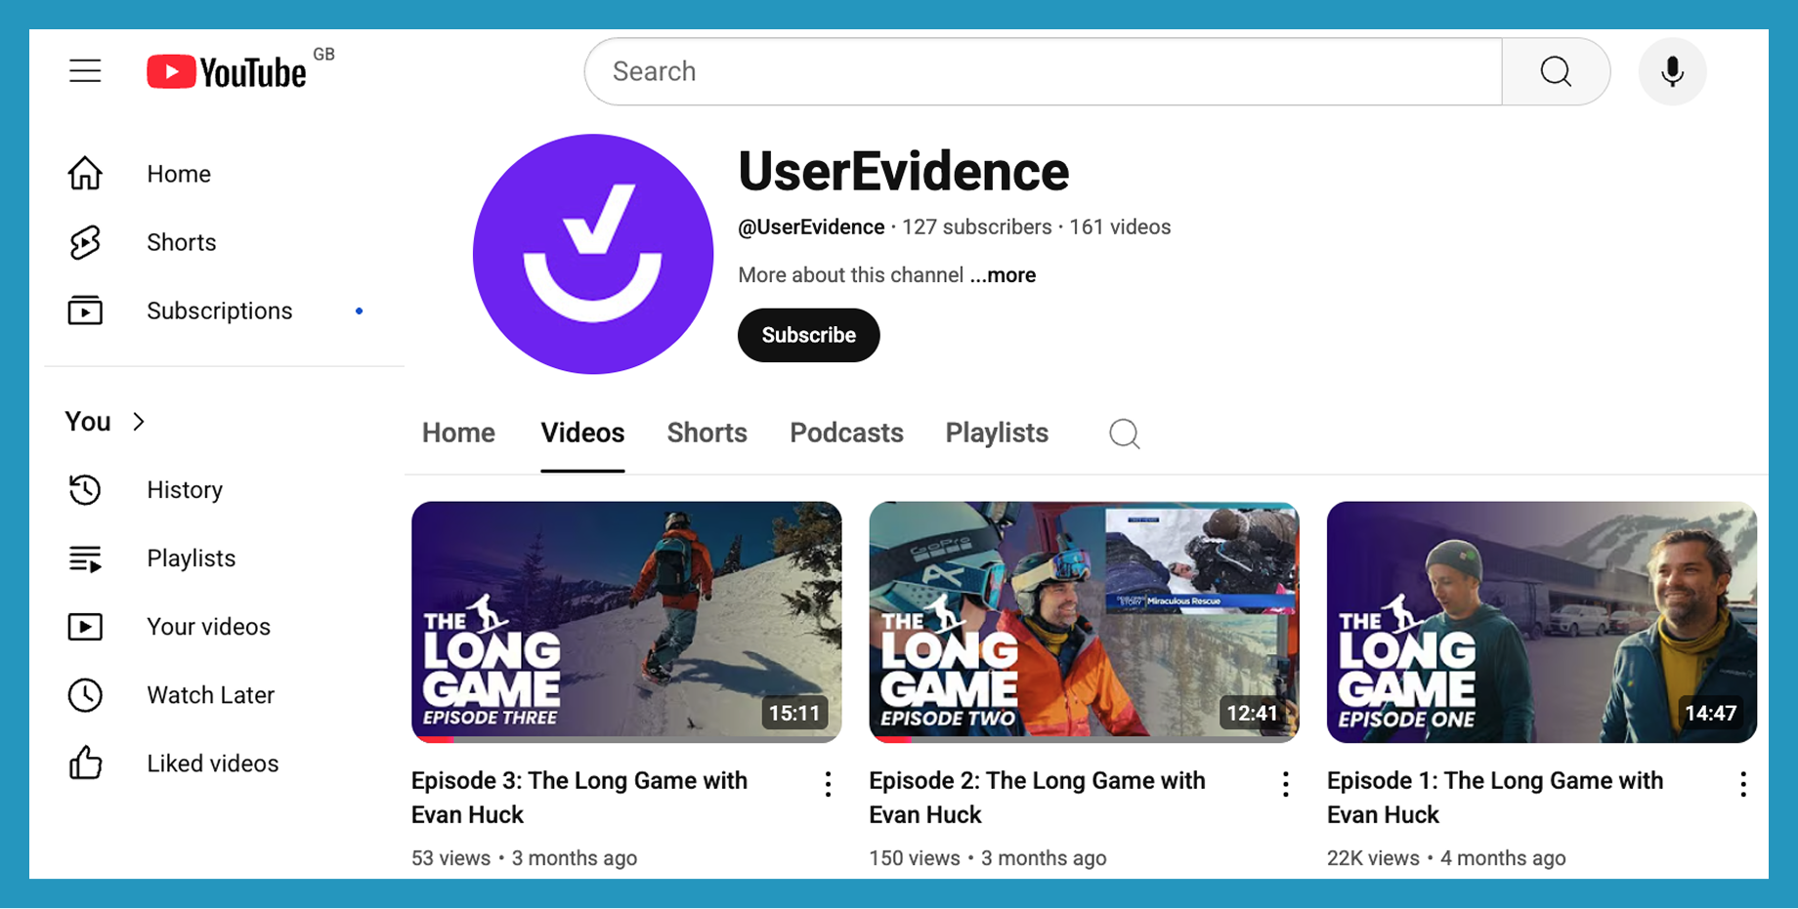The width and height of the screenshot is (1798, 909).
Task: Open 'Episode 3: The Long Game' title link
Action: coord(579,798)
